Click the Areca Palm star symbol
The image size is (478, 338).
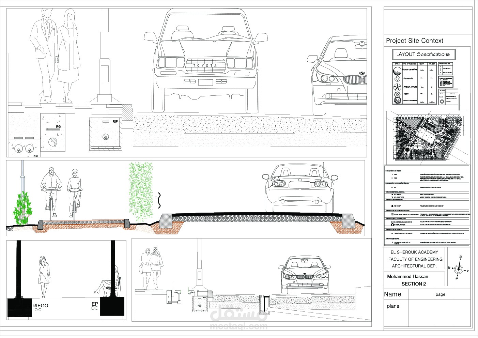[397, 87]
